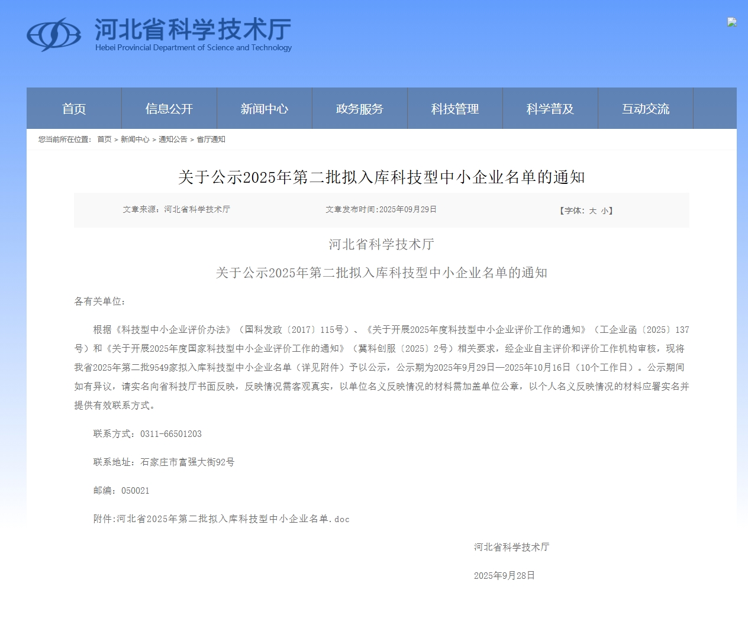
Task: Navigate to the 科学普及 section
Action: coord(550,109)
